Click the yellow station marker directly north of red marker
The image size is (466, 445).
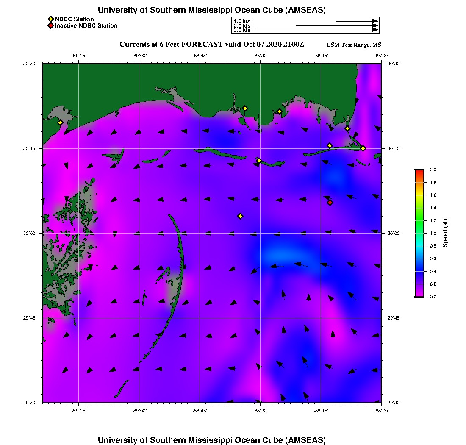330,146
